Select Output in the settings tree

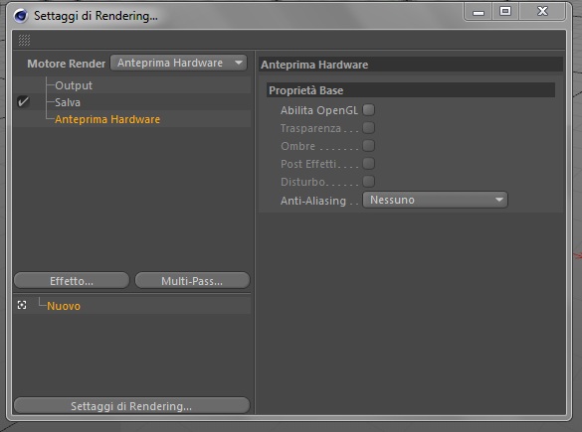pos(74,85)
